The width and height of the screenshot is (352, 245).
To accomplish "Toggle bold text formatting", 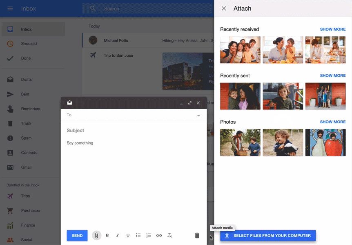I will [x=107, y=235].
